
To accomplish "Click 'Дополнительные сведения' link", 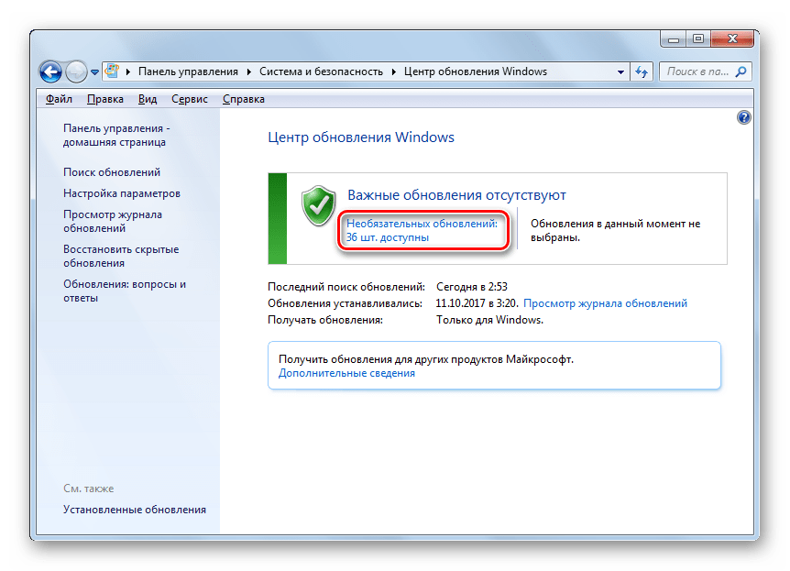I will click(346, 374).
